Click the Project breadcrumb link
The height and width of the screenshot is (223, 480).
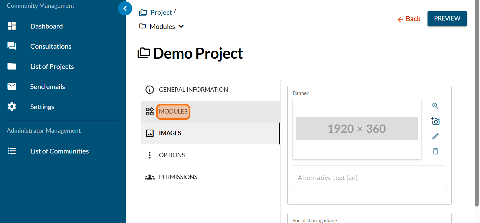161,12
